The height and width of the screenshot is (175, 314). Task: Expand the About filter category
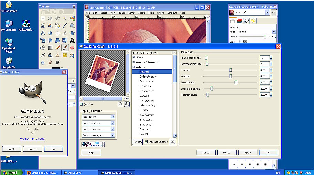pos(134,57)
